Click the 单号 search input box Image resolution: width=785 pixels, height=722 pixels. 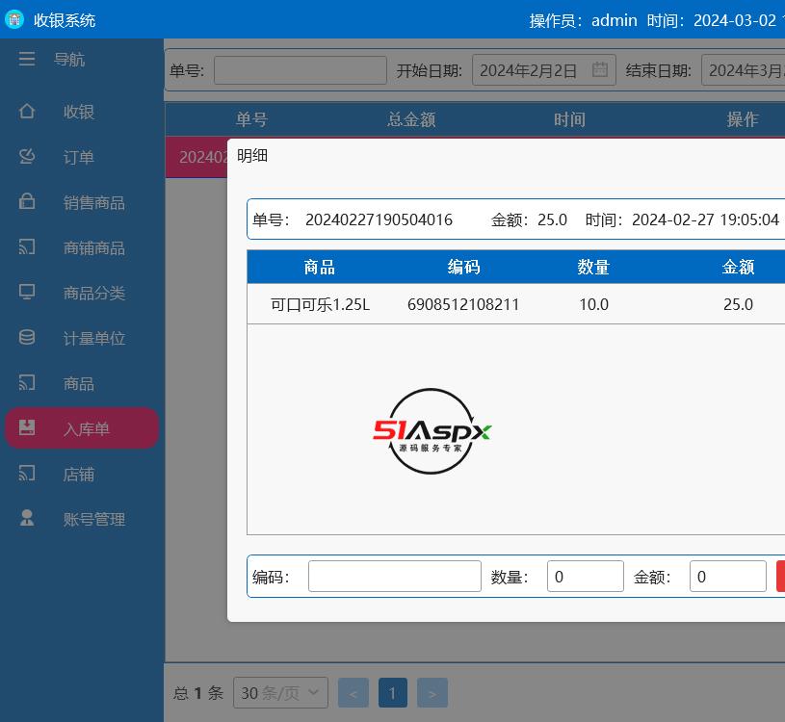click(300, 70)
